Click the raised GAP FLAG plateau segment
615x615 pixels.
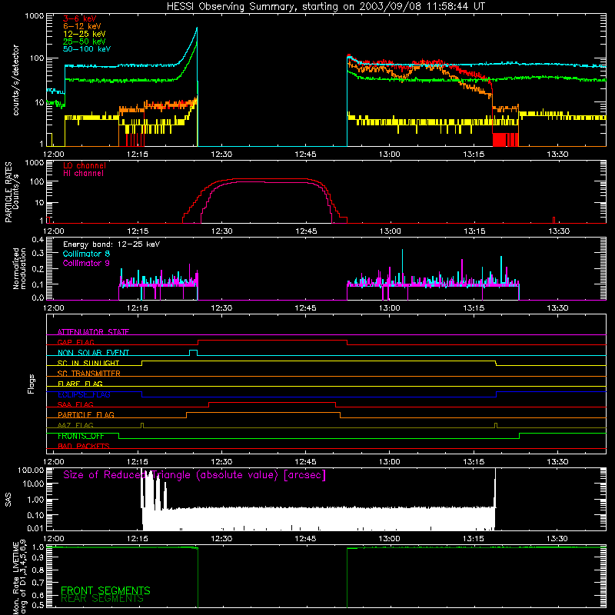272,341
